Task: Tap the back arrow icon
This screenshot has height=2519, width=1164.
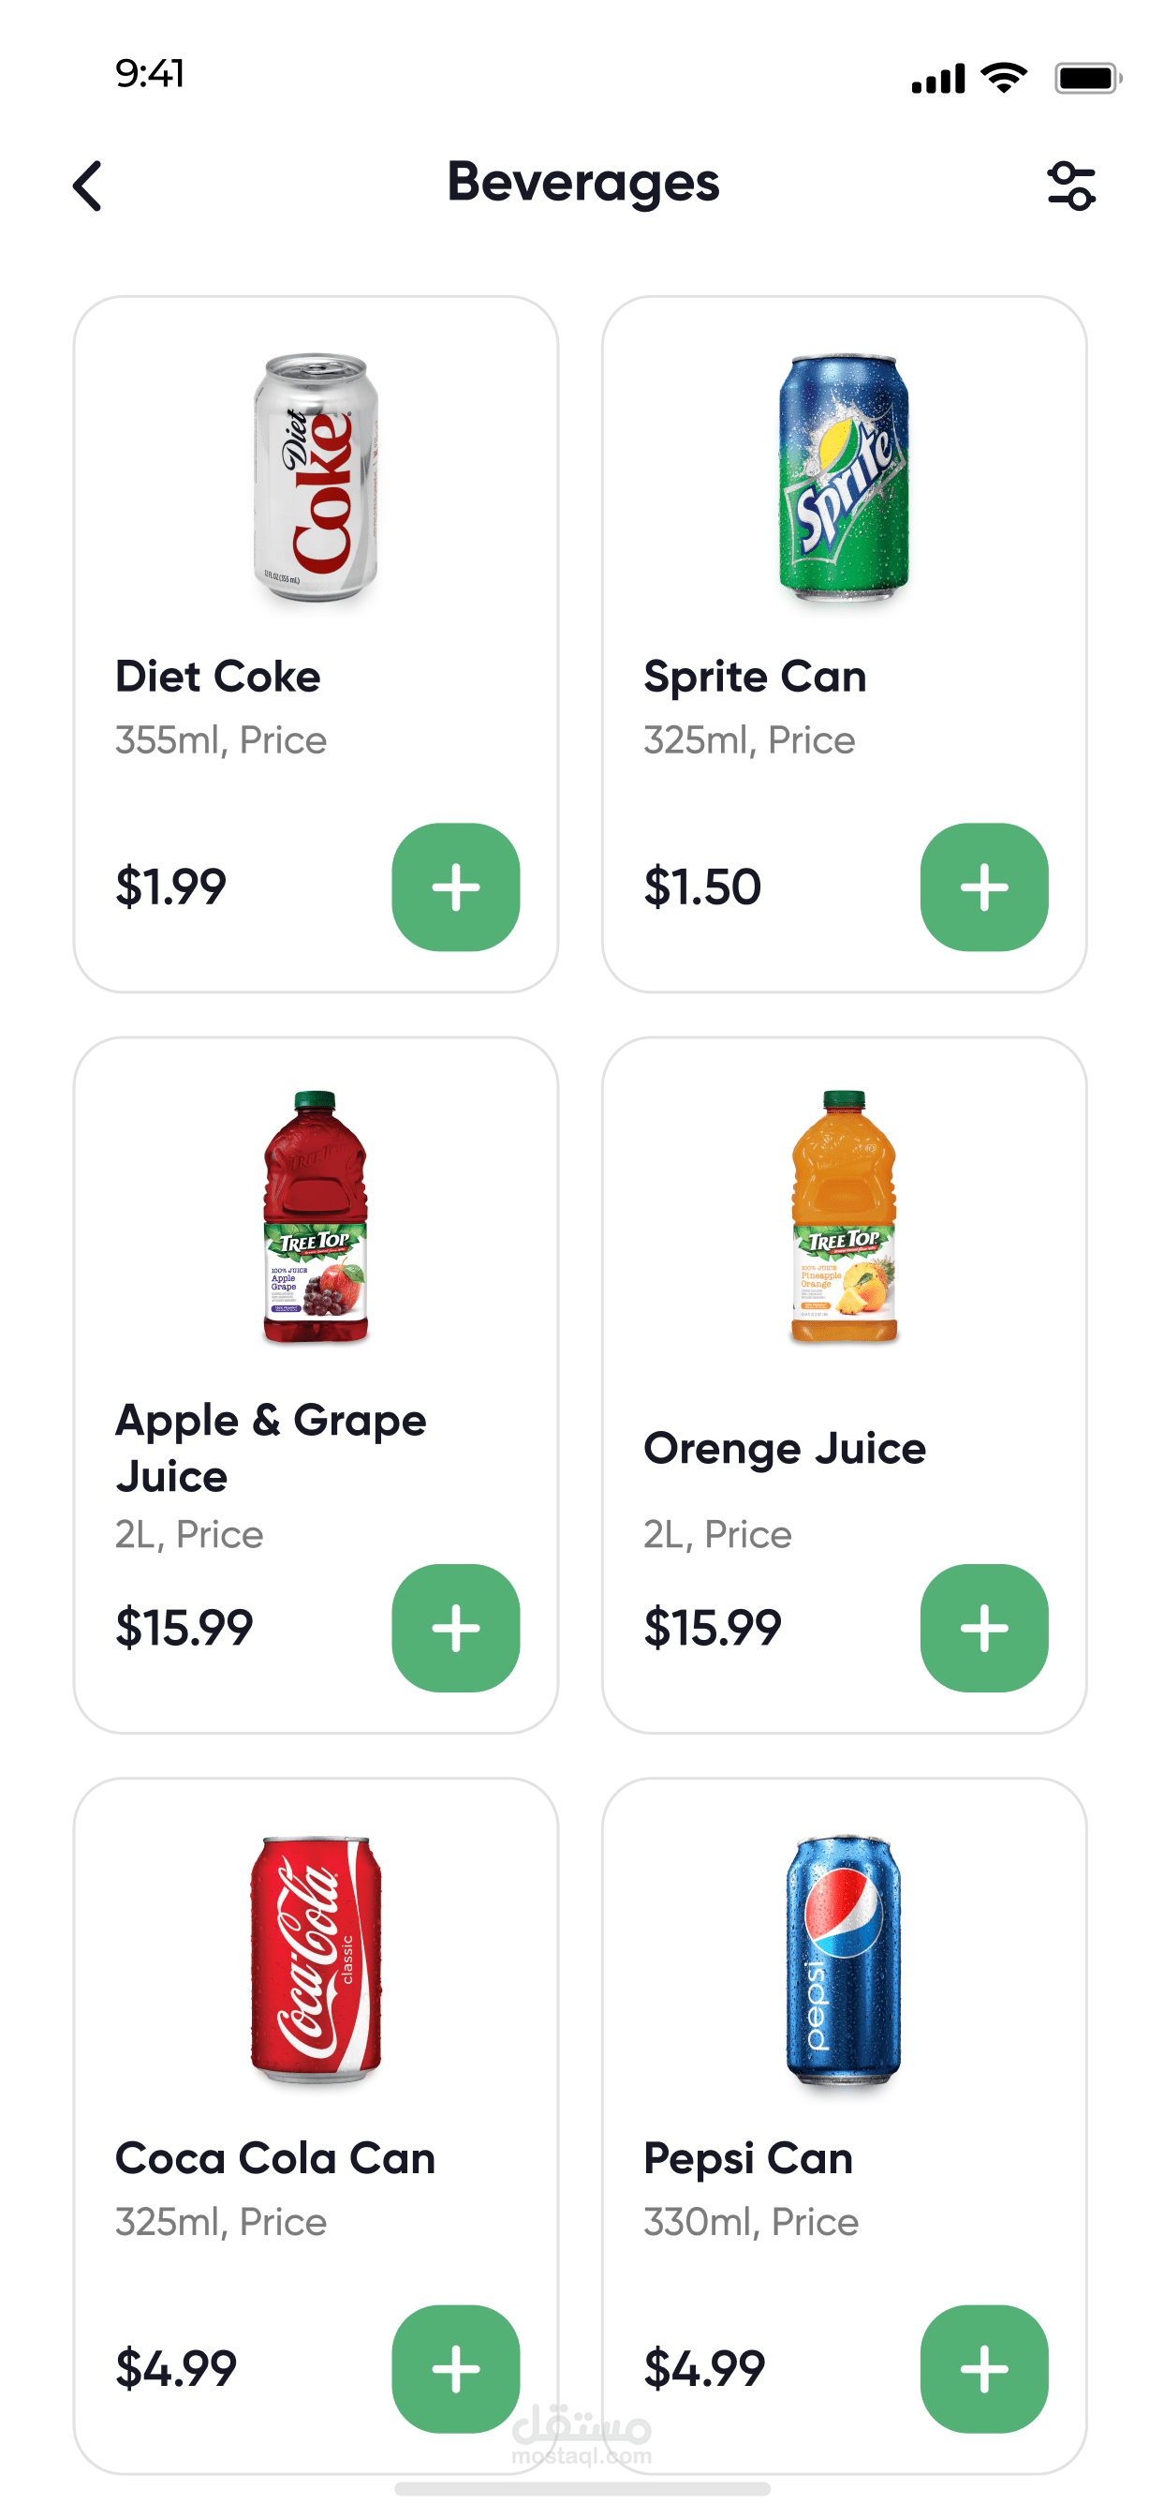Action: [x=88, y=186]
